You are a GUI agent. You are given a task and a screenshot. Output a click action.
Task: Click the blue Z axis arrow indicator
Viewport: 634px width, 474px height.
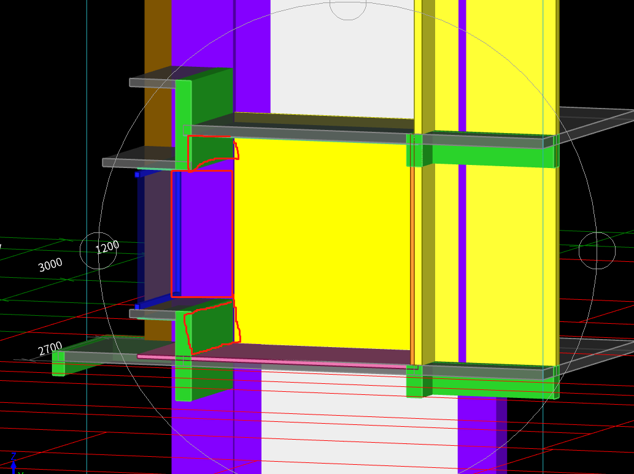[14, 465]
